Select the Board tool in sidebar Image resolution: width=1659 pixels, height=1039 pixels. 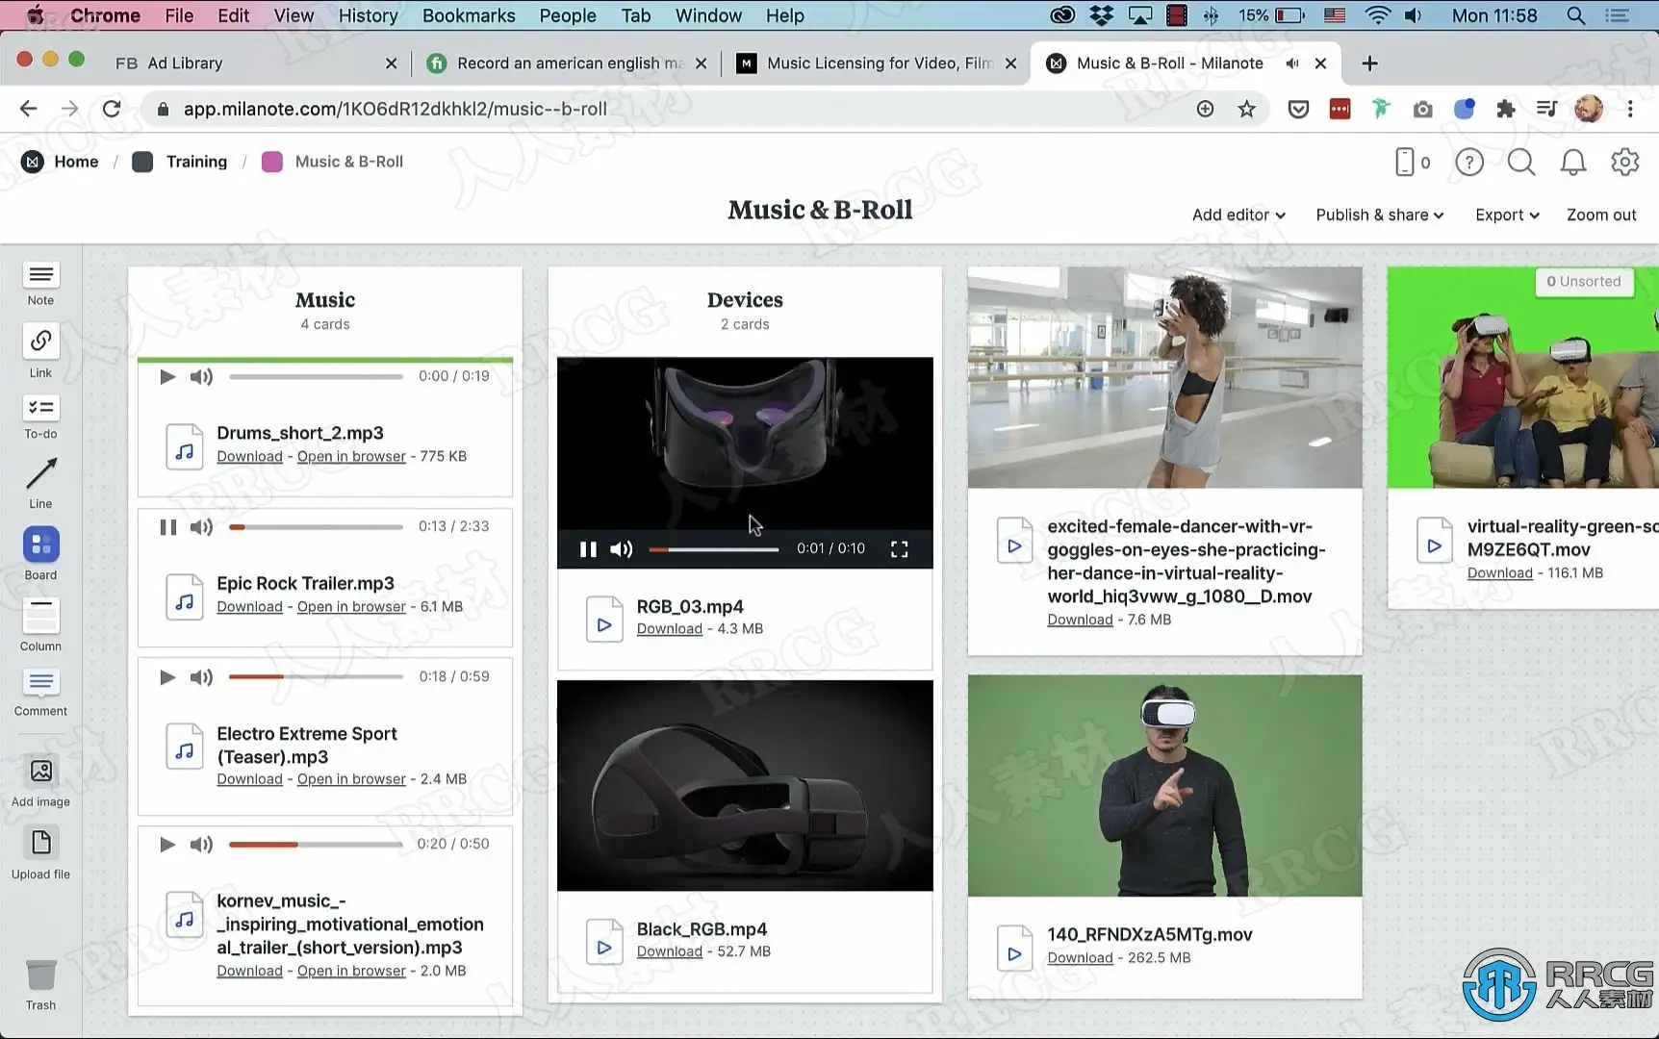pos(40,554)
